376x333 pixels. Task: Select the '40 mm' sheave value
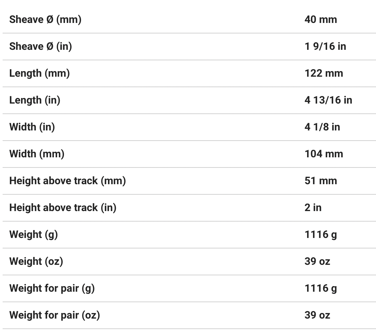click(321, 20)
